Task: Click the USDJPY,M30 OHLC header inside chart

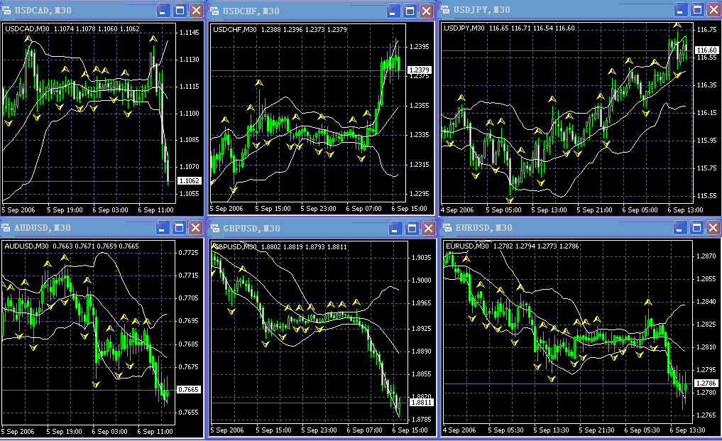Action: 509,28
